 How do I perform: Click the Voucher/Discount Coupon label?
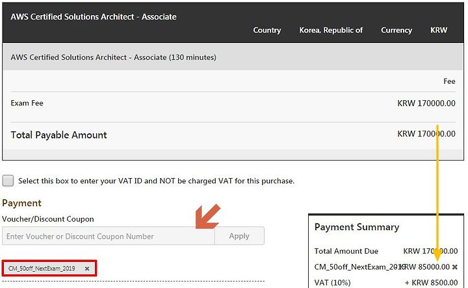(x=47, y=219)
